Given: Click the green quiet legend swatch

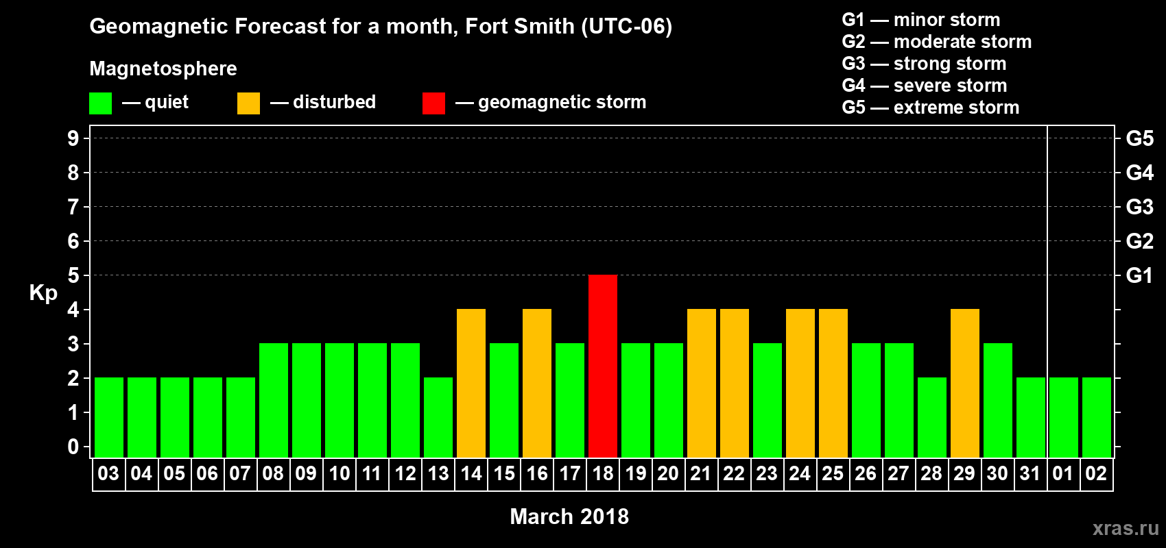Looking at the screenshot, I should point(100,103).
